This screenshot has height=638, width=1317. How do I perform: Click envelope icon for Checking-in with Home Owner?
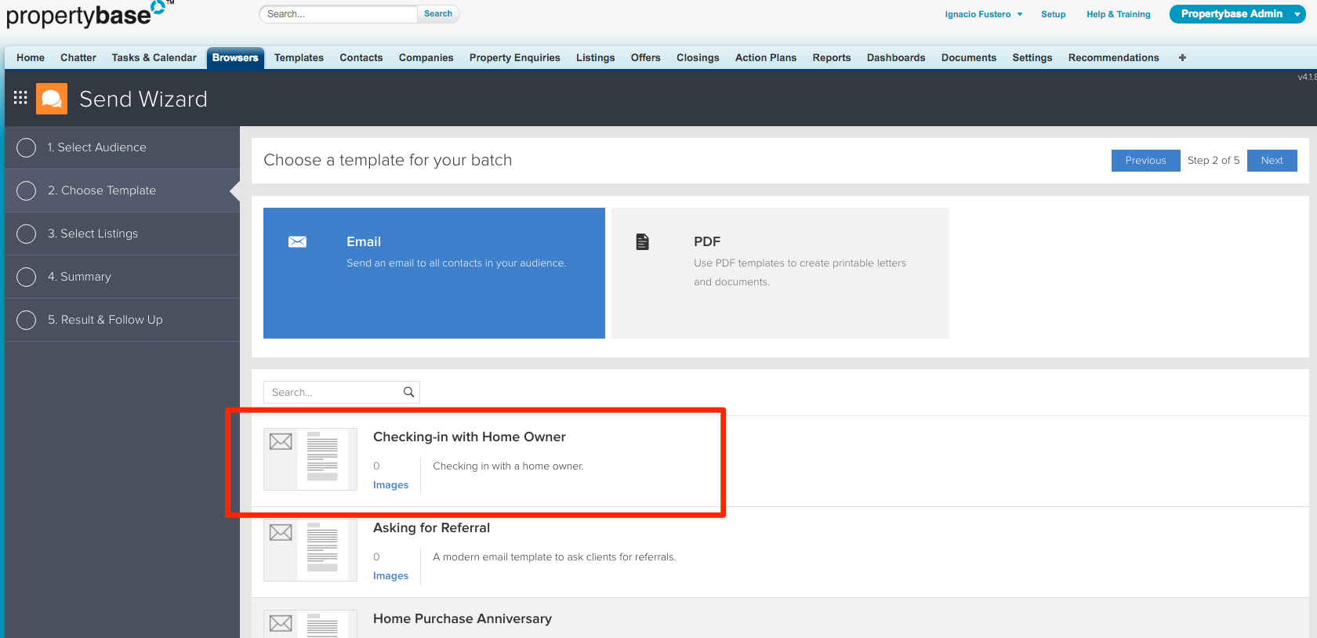(281, 441)
